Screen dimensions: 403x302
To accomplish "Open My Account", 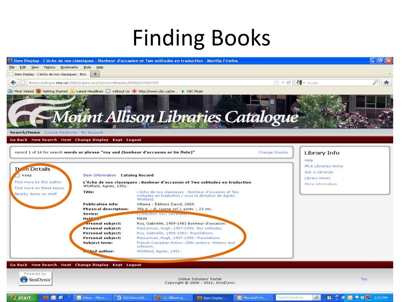I will click(x=92, y=133).
